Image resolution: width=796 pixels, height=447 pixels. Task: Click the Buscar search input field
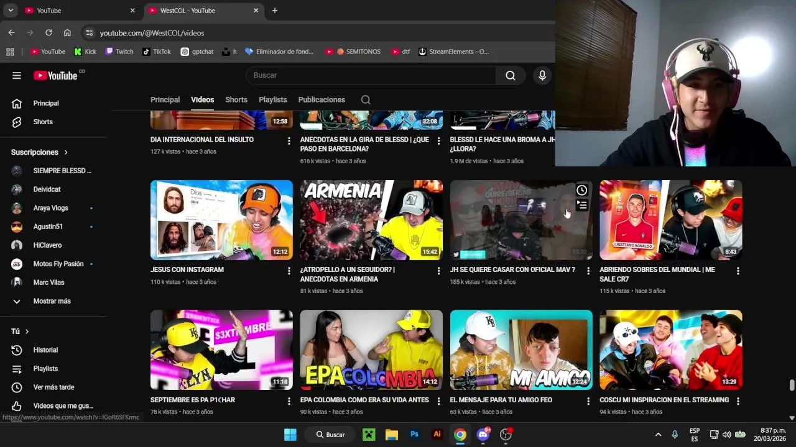pyautogui.click(x=371, y=76)
